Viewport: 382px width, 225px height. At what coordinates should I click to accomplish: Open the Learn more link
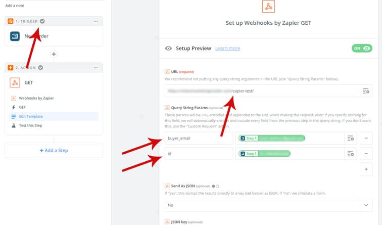tap(227, 48)
